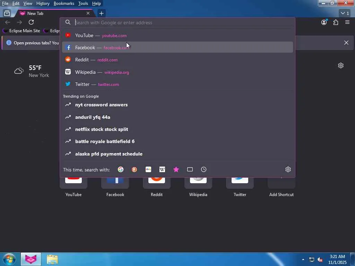Select YouTube suggestion in address dropdown

click(x=177, y=35)
